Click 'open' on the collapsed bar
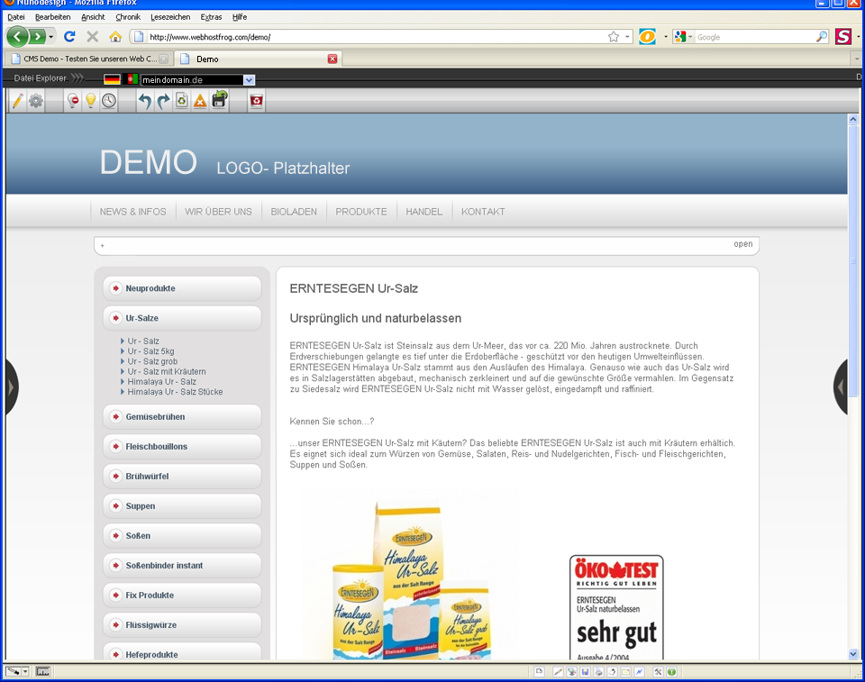The width and height of the screenshot is (865, 682). 742,244
